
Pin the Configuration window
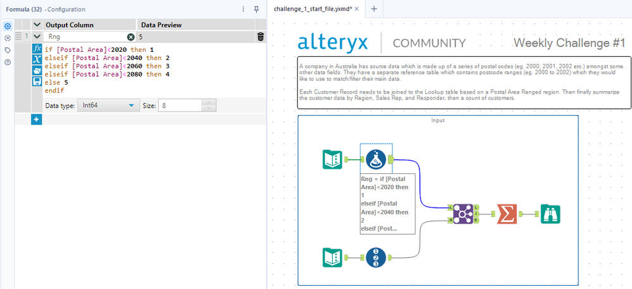pos(256,9)
